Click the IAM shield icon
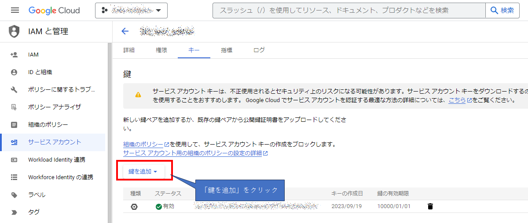This screenshot has height=223, width=528. click(x=15, y=32)
